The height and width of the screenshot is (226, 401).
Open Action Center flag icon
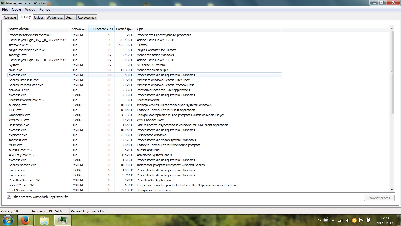tap(361, 220)
